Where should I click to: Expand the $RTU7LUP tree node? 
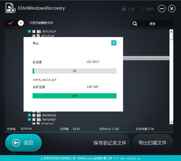pyautogui.click(x=29, y=31)
